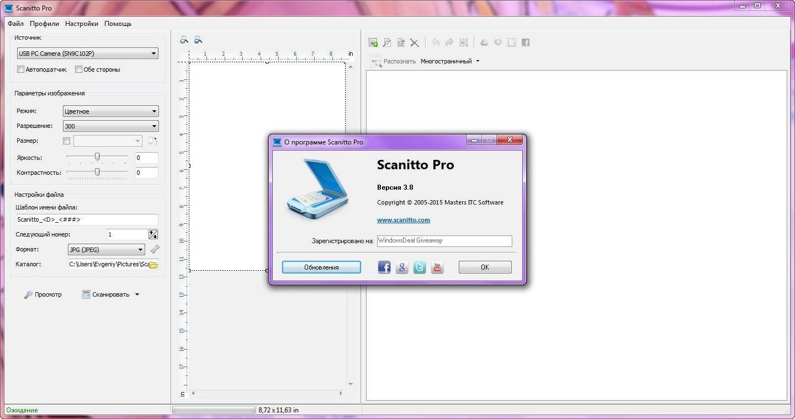Open the Режим color mode dropdown
The height and width of the screenshot is (419, 795).
(x=110, y=111)
